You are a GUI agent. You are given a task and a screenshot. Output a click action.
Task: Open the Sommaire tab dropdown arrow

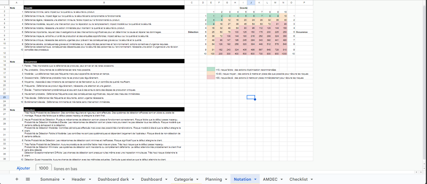63,179
